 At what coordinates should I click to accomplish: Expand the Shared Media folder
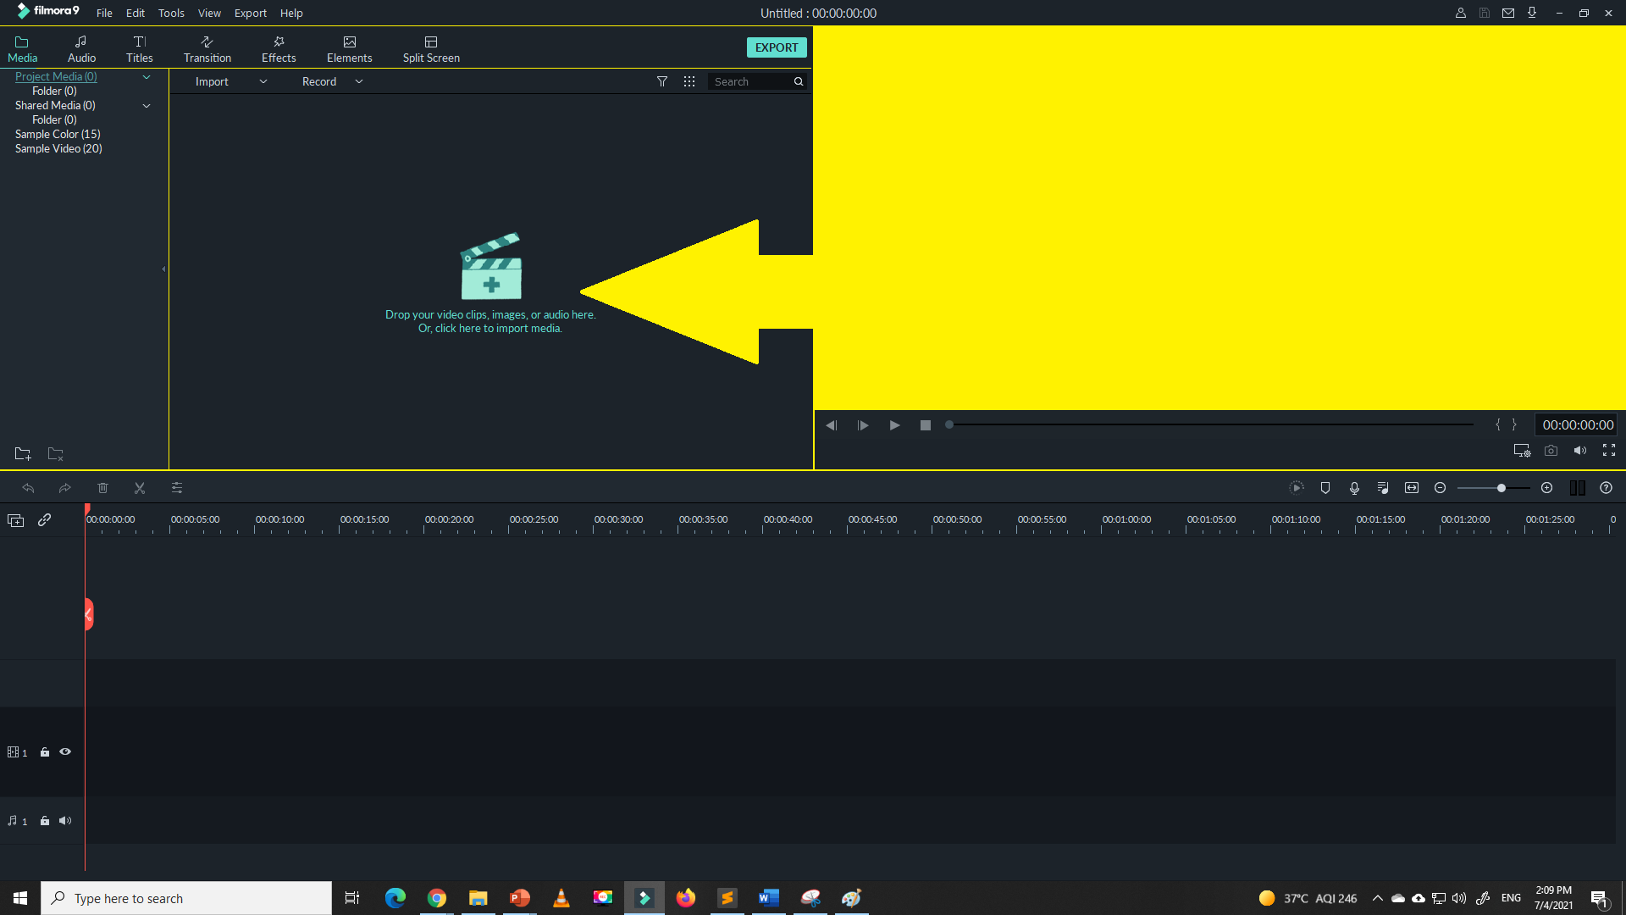[147, 105]
